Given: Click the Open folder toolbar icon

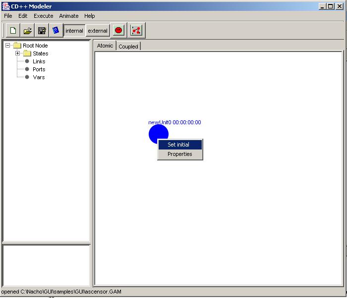Looking at the screenshot, I should pos(28,31).
